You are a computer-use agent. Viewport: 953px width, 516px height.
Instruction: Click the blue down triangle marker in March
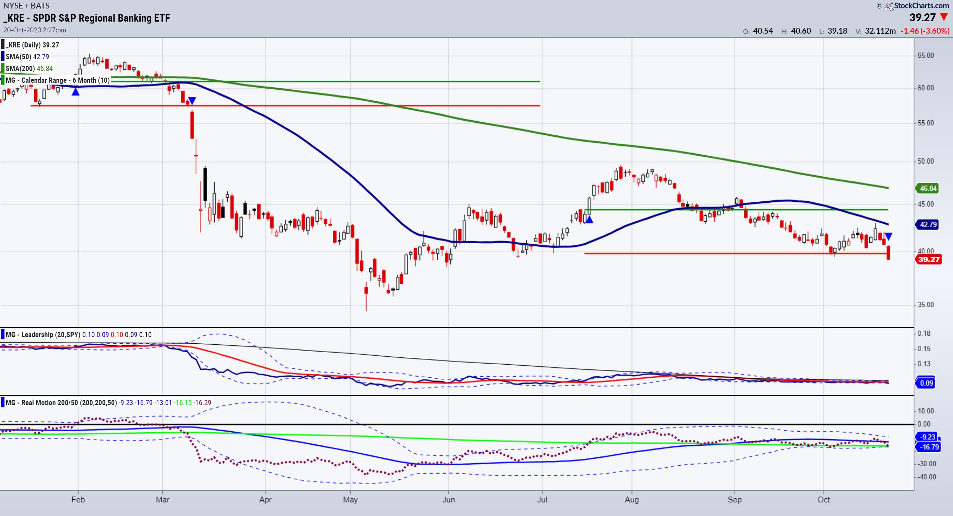(x=192, y=100)
